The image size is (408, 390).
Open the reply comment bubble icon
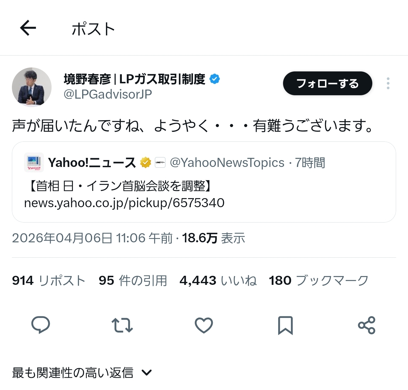tap(41, 325)
